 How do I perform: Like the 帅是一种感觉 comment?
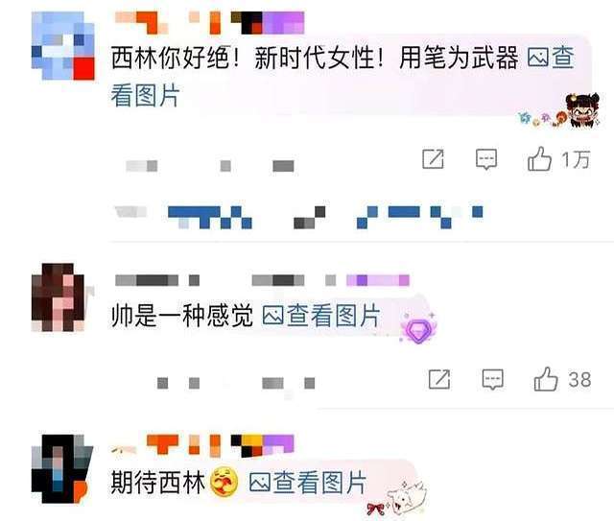546,379
